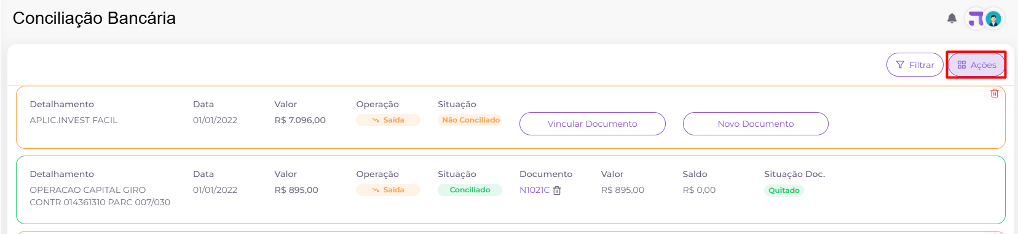
Task: Click Saída badge on OPERACAO CAPITAL GIRO row
Action: tap(388, 190)
